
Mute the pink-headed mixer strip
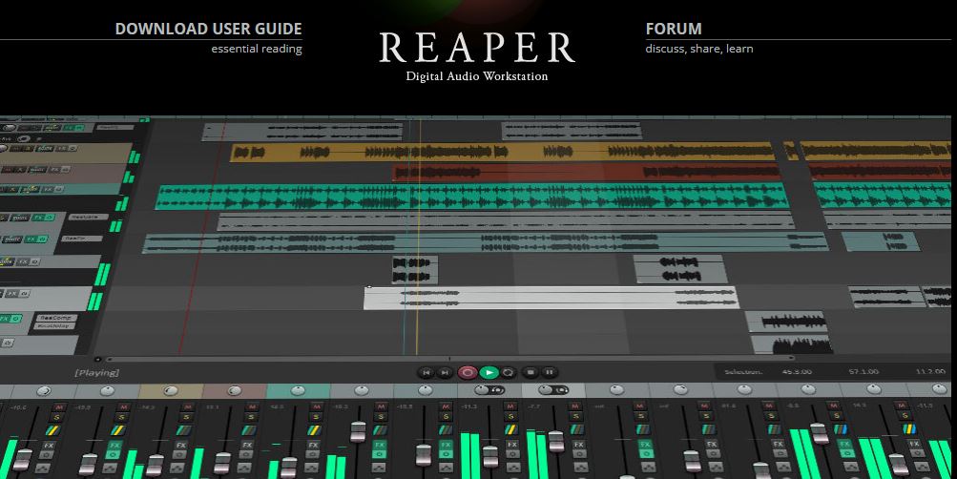[x=252, y=407]
